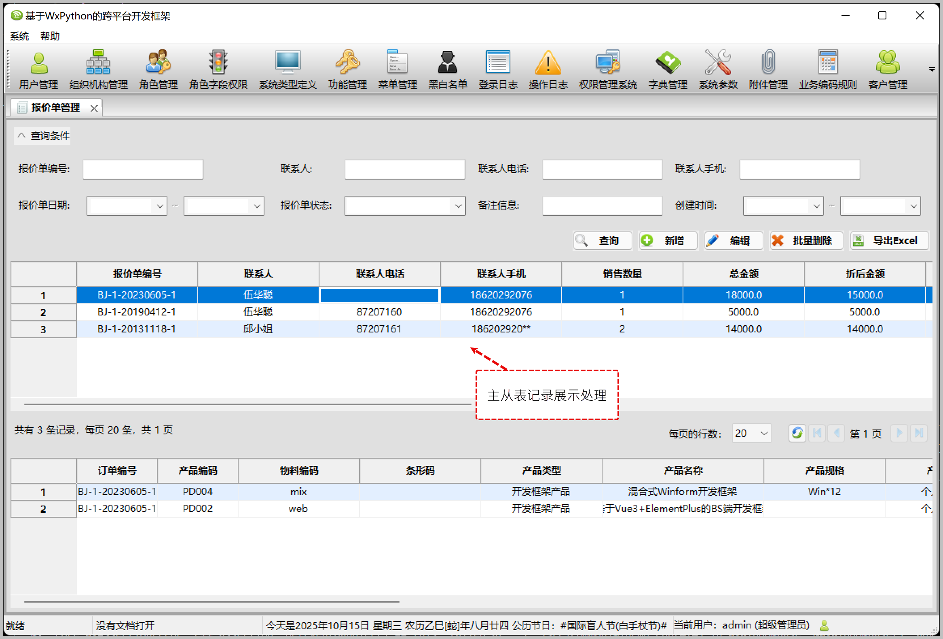
Task: Open the 报价单状态 dropdown
Action: click(458, 206)
